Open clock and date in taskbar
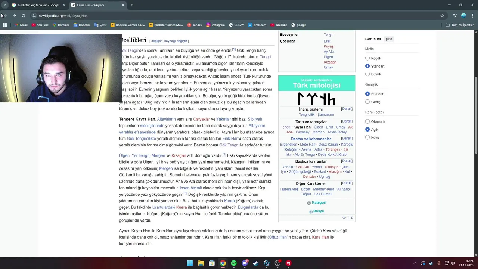The image size is (478, 269). pyautogui.click(x=466, y=263)
